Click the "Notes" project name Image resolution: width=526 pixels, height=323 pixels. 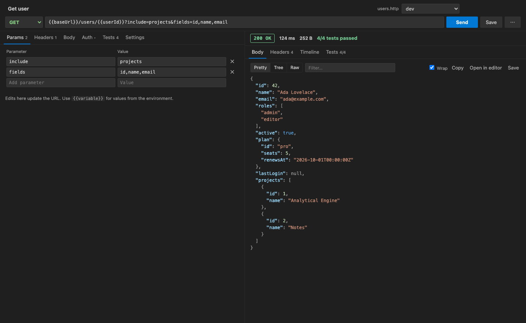(x=298, y=228)
